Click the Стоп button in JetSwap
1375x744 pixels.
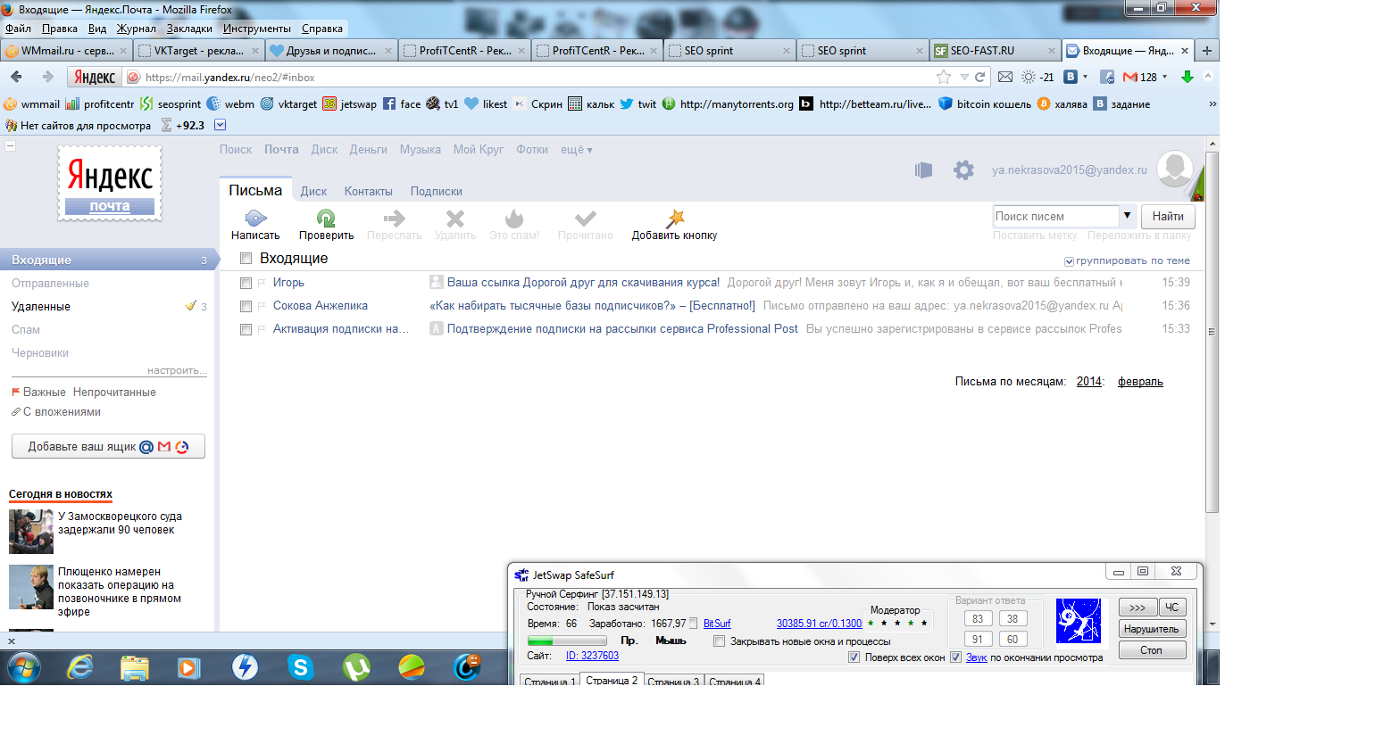pos(1152,650)
